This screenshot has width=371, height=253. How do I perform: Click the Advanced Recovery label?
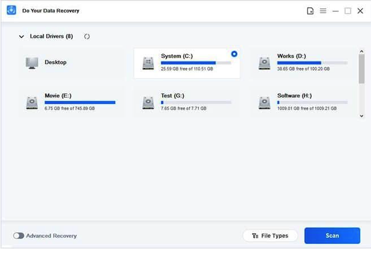pos(51,236)
